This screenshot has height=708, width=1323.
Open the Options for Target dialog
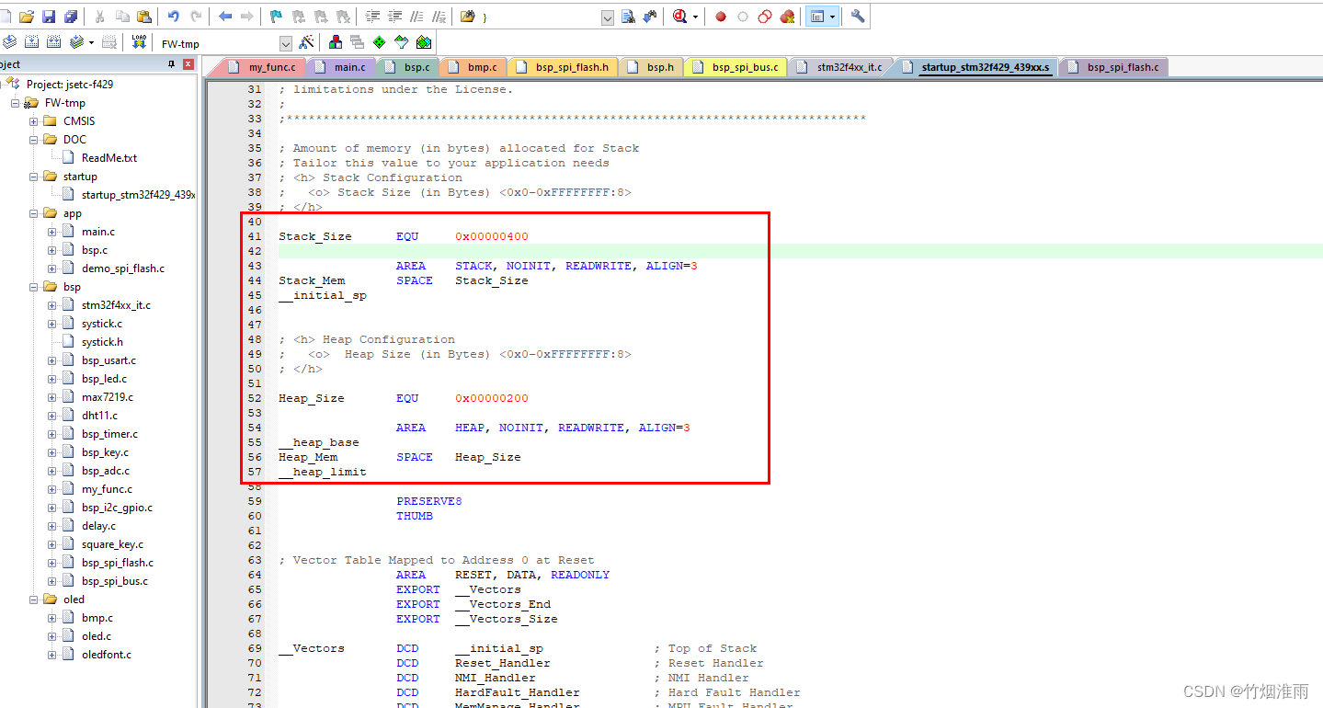click(305, 41)
